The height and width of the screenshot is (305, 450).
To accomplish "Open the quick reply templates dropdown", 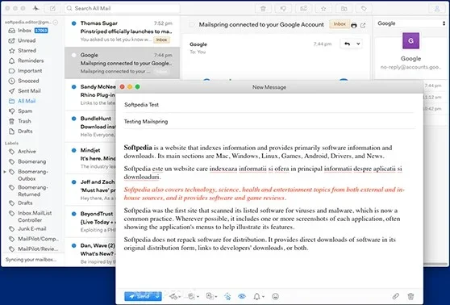I will click(193, 296).
